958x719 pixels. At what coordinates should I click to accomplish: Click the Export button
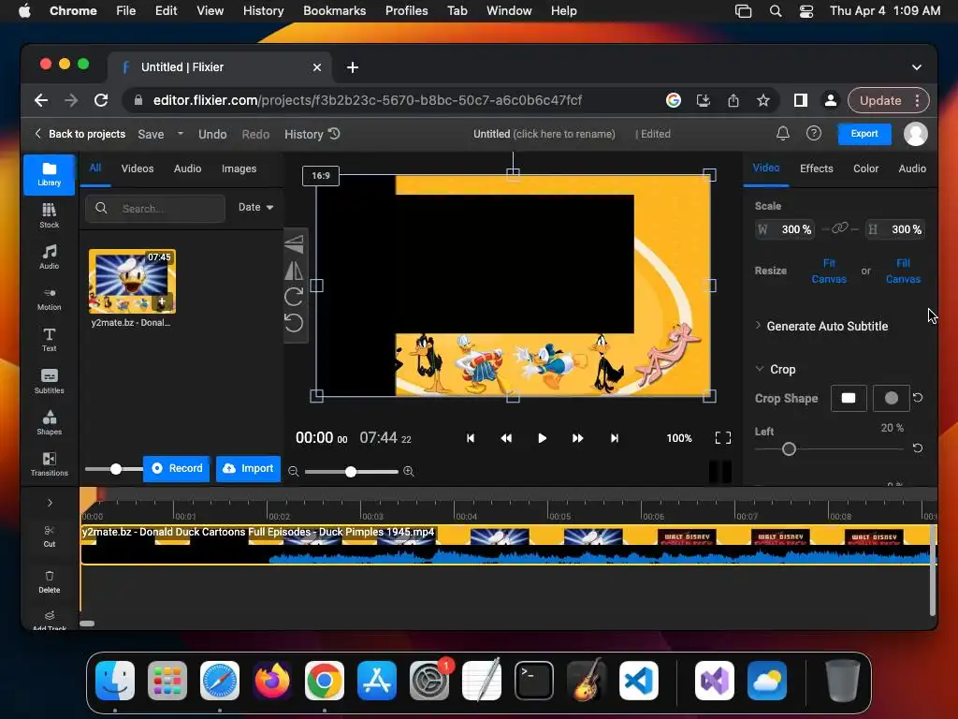(864, 133)
